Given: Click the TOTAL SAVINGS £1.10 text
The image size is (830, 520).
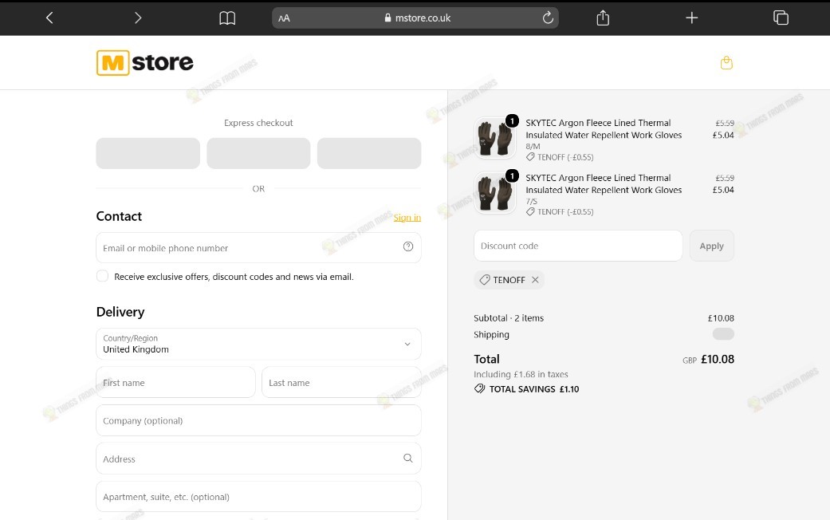Looking at the screenshot, I should (x=534, y=388).
